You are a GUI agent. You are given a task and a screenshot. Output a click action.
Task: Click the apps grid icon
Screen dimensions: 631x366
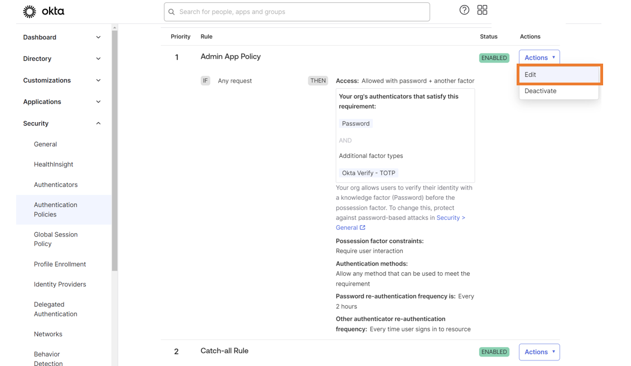[x=482, y=9]
